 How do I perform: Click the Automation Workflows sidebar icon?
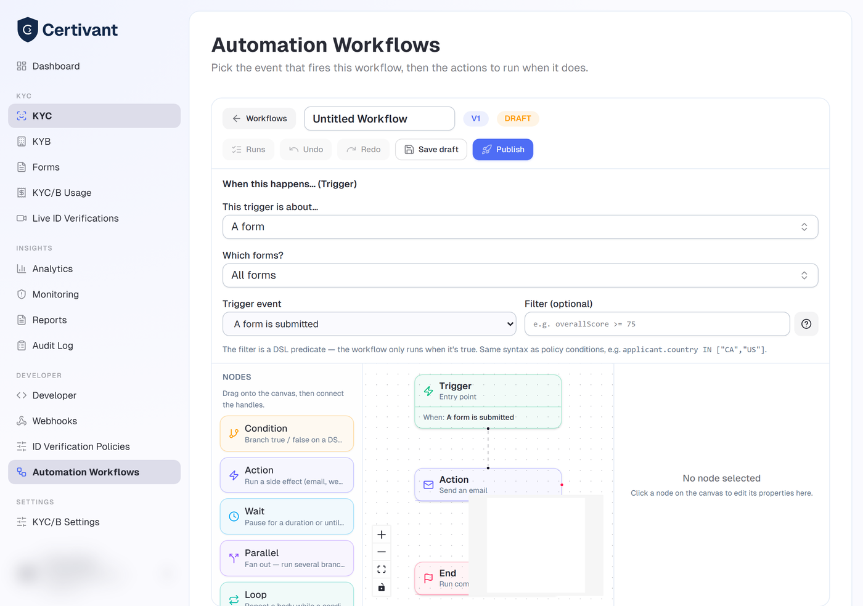point(22,472)
